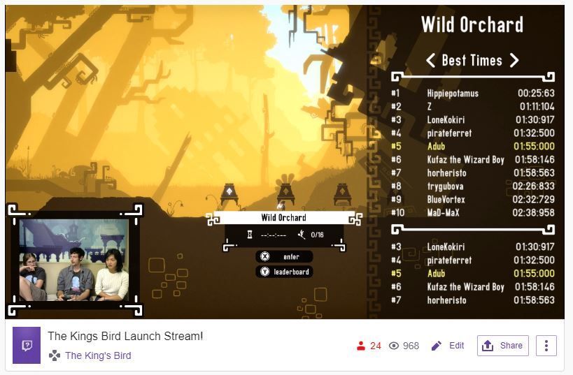
Task: Click the Share button
Action: point(503,346)
